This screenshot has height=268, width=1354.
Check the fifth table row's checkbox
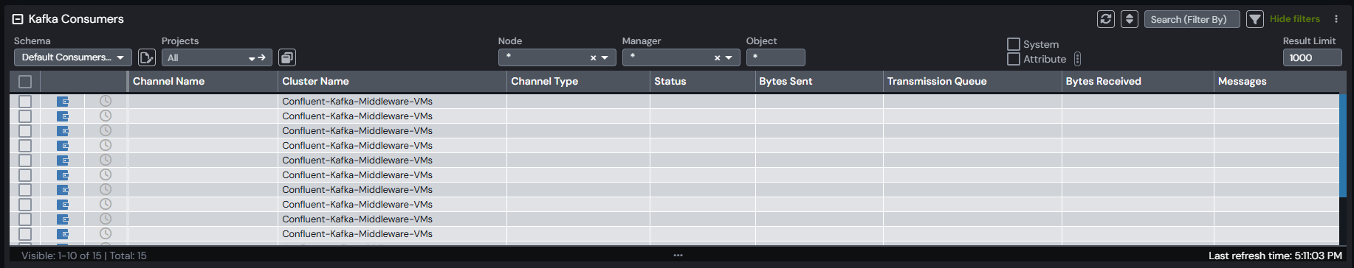(x=25, y=161)
